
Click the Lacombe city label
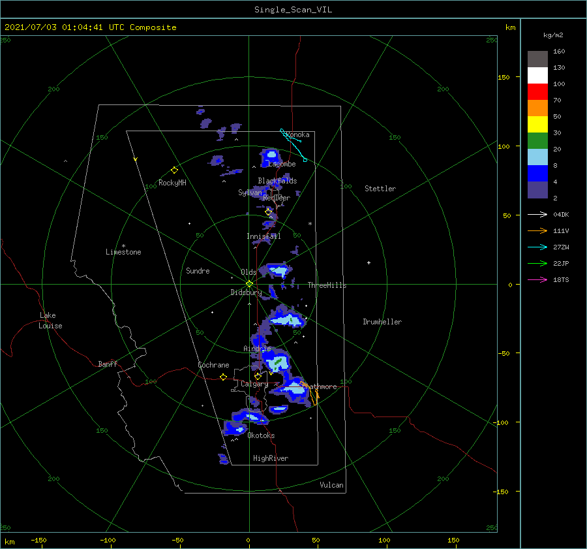282,164
